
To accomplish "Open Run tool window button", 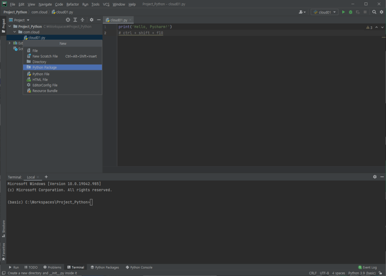I will pos(14,267).
